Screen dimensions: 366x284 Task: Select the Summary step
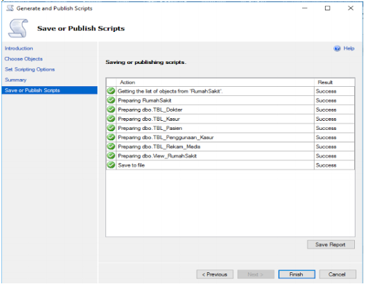(x=16, y=80)
